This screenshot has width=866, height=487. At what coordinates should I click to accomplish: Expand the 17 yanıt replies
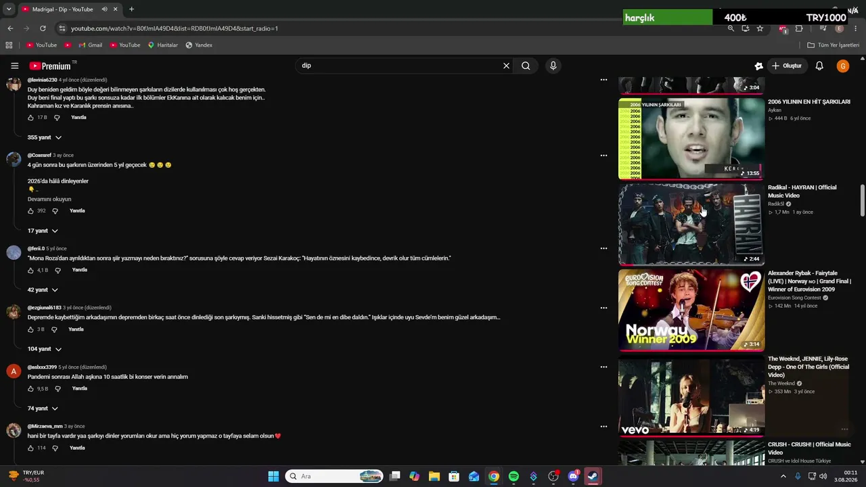pos(43,231)
